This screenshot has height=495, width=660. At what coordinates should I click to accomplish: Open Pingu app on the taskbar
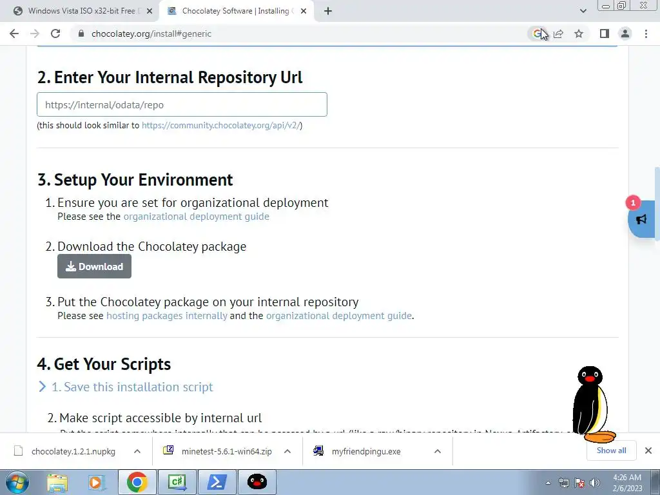(257, 482)
